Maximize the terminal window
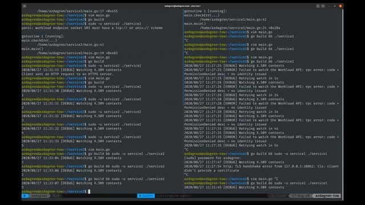The width and height of the screenshot is (365, 205). [335, 6]
